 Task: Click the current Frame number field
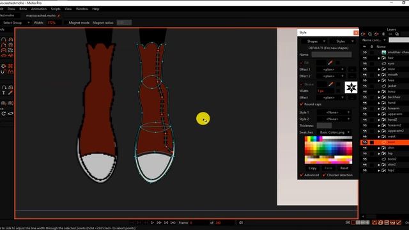pyautogui.click(x=198, y=223)
